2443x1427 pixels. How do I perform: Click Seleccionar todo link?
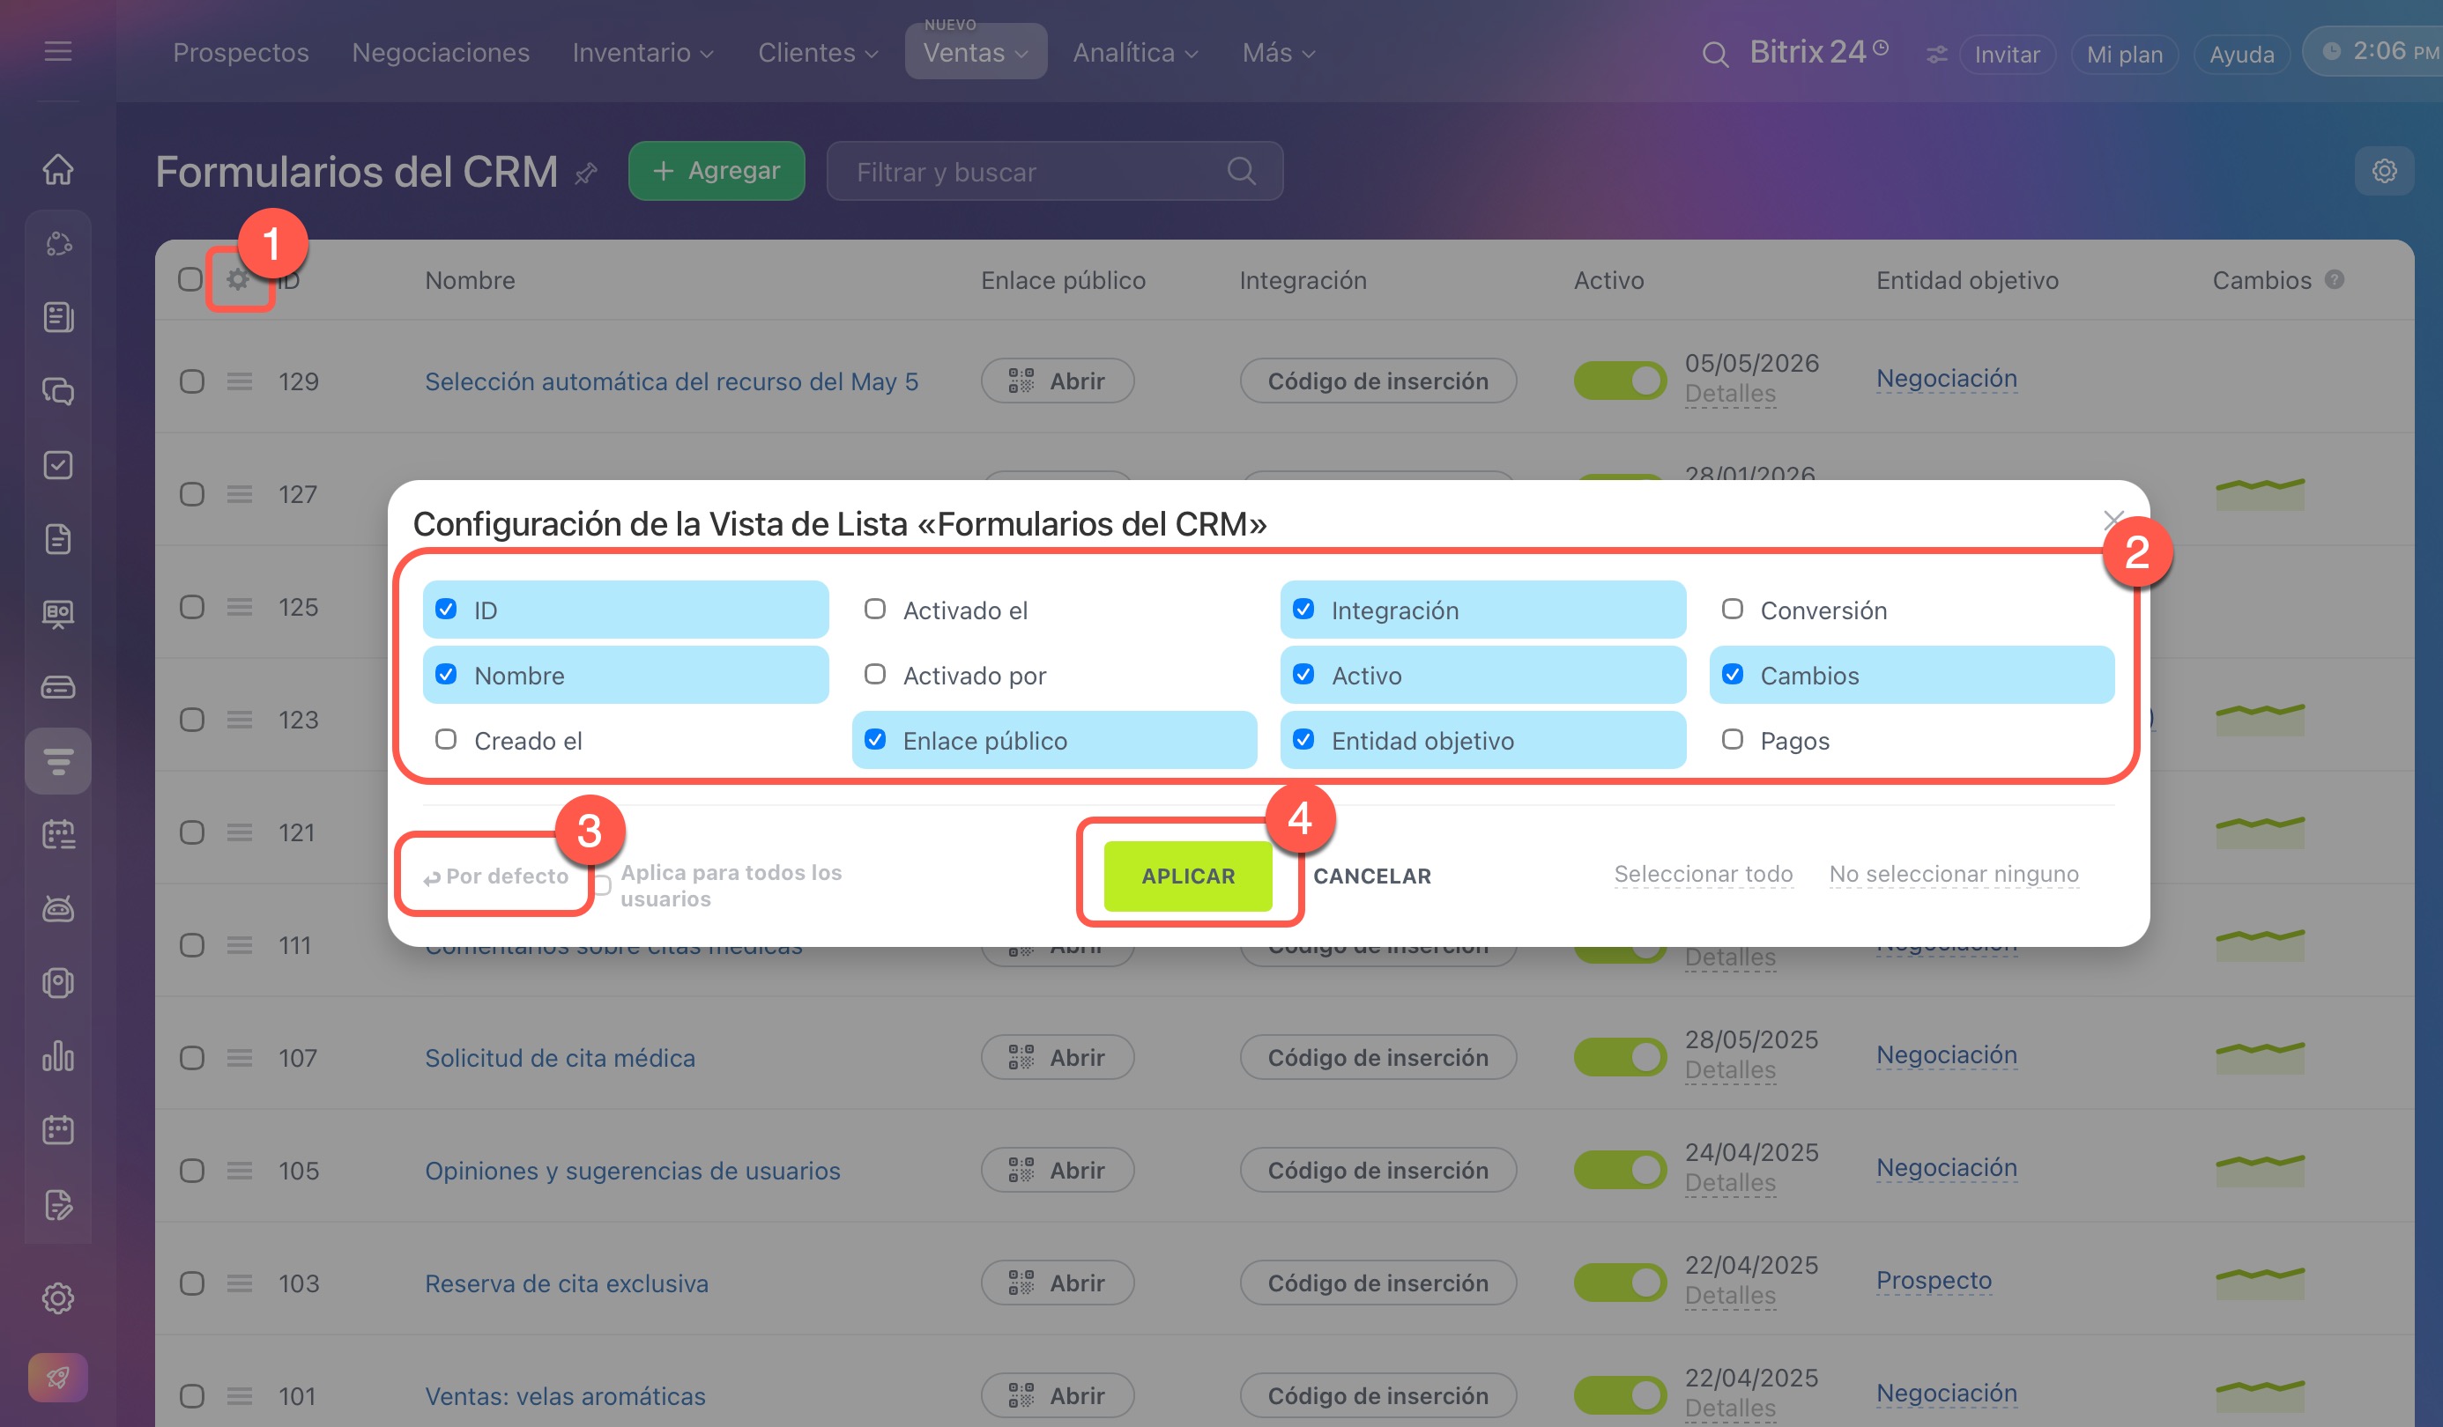click(x=1704, y=874)
